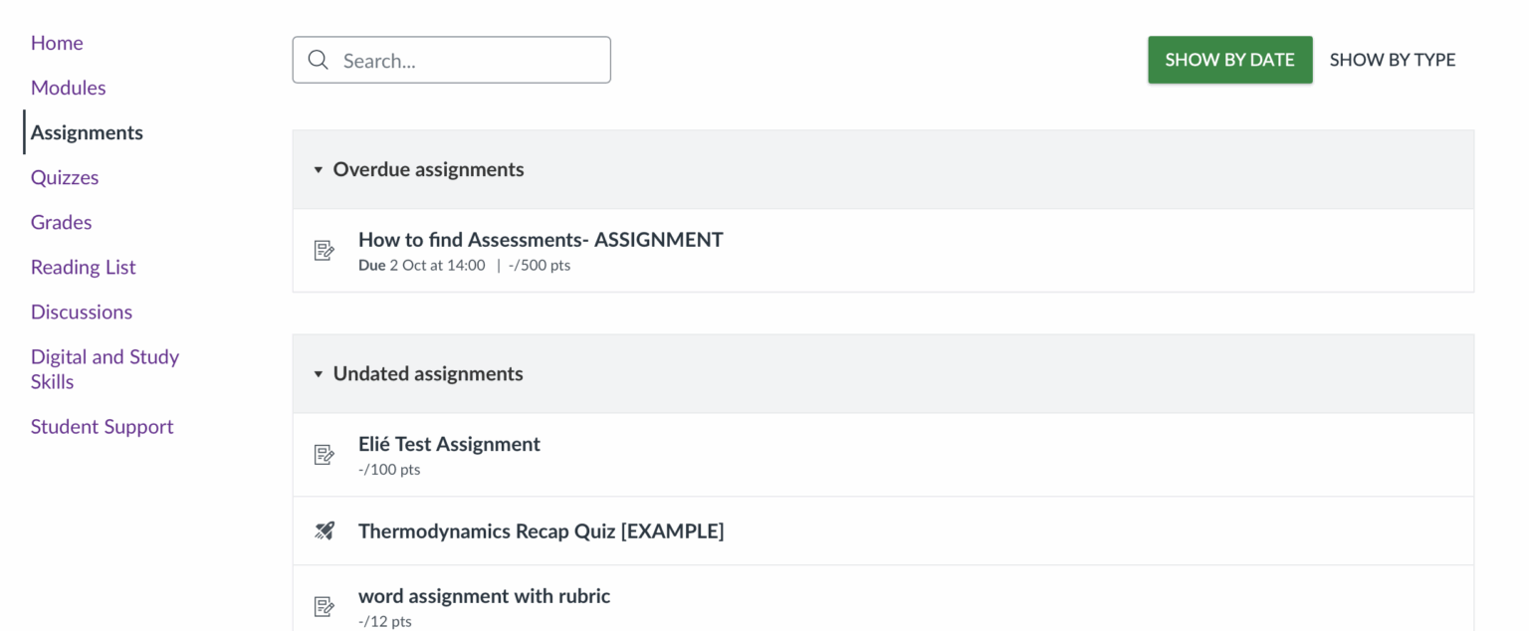The height and width of the screenshot is (631, 1529).
Task: Keep assignments sorted with SHOW BY DATE
Action: [1229, 59]
